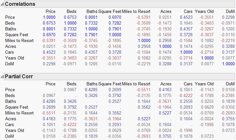Select Cars column header in Partial Corr table
The image size is (236, 140).
pos(188,84)
